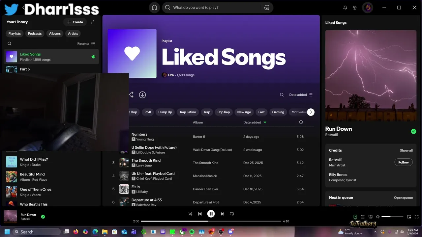Sort tracks by the duration clock column

(x=301, y=122)
